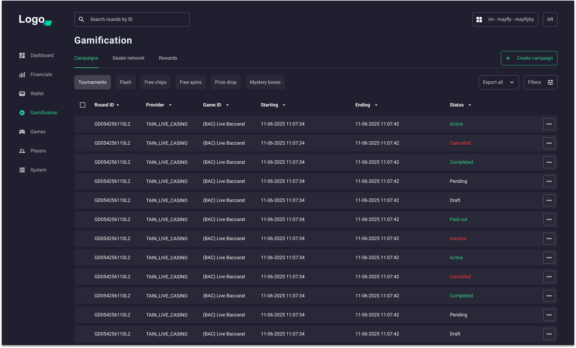The width and height of the screenshot is (576, 348).
Task: Select the System sidebar icon
Action: (22, 170)
